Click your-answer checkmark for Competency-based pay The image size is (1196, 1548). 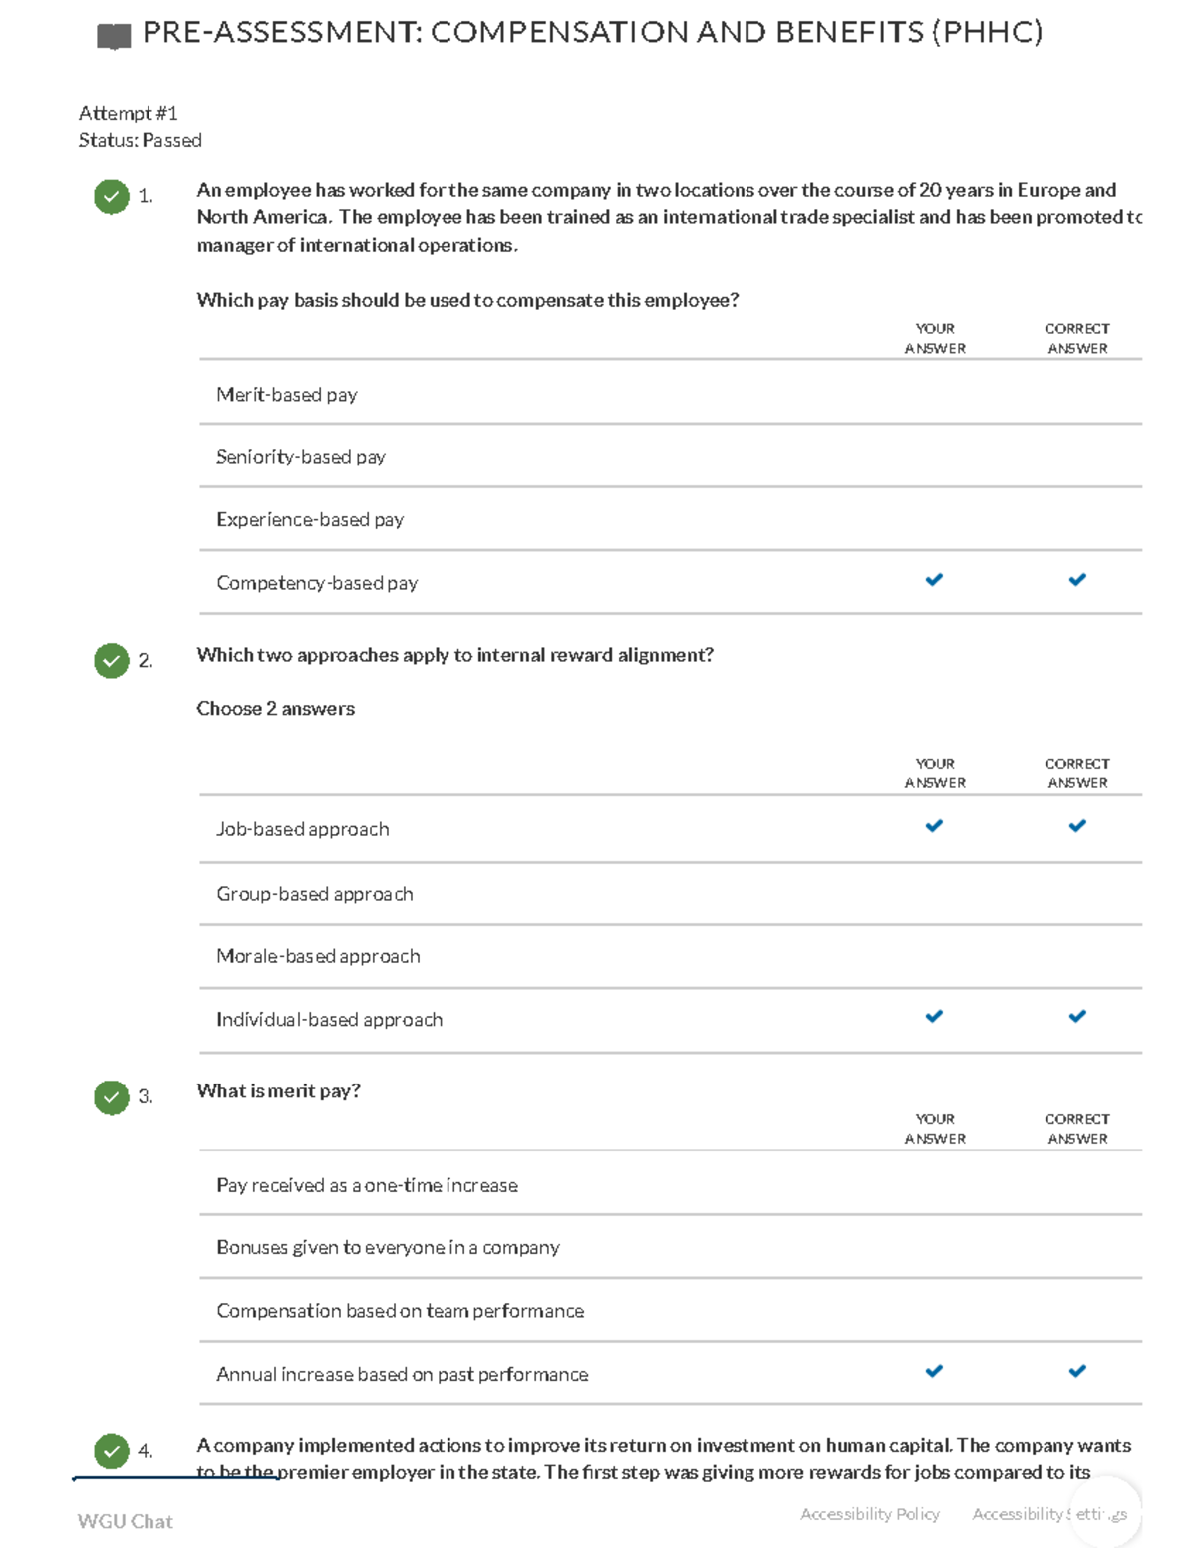(934, 580)
